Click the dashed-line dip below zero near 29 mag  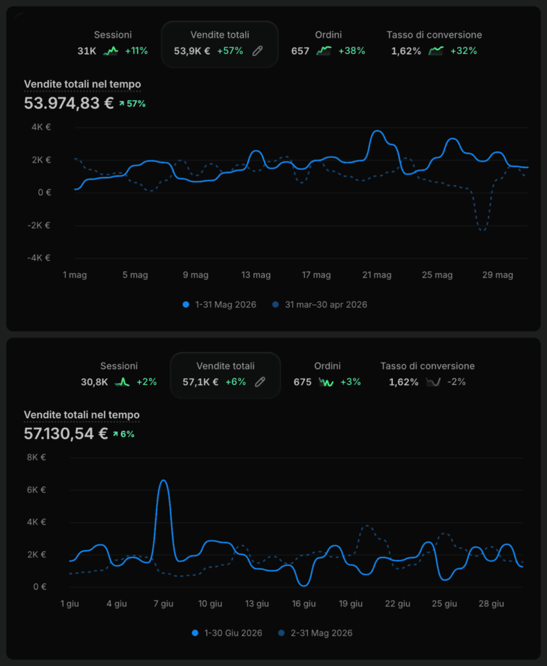pyautogui.click(x=483, y=230)
